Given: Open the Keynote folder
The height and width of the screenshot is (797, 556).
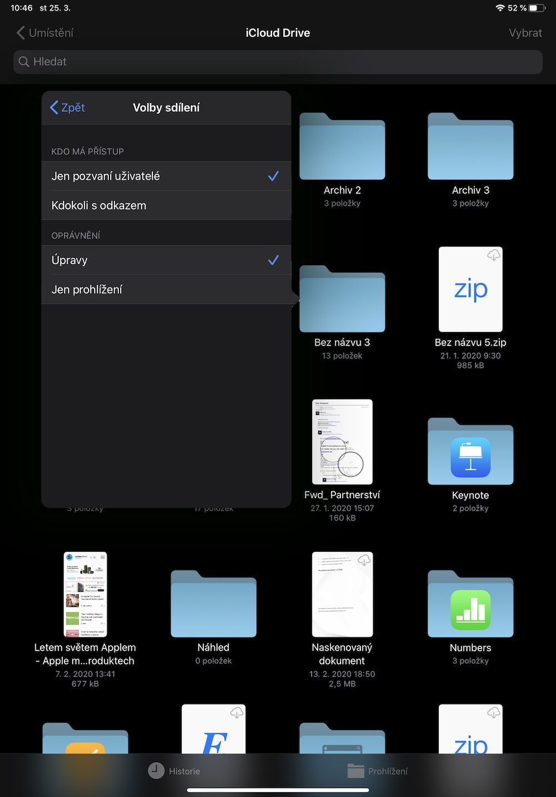Looking at the screenshot, I should coord(470,451).
